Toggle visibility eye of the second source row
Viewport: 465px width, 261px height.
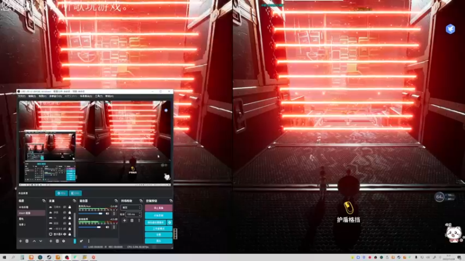click(65, 212)
